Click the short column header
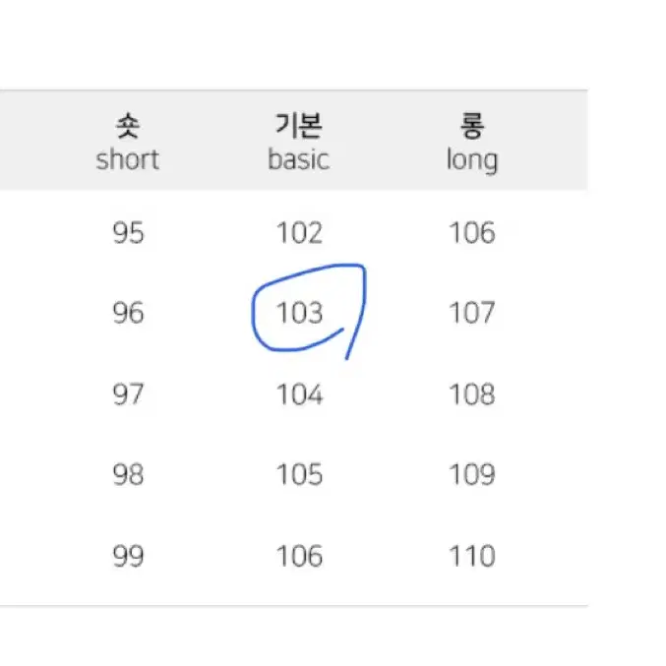Viewport: 666px width, 666px height. 128,142
